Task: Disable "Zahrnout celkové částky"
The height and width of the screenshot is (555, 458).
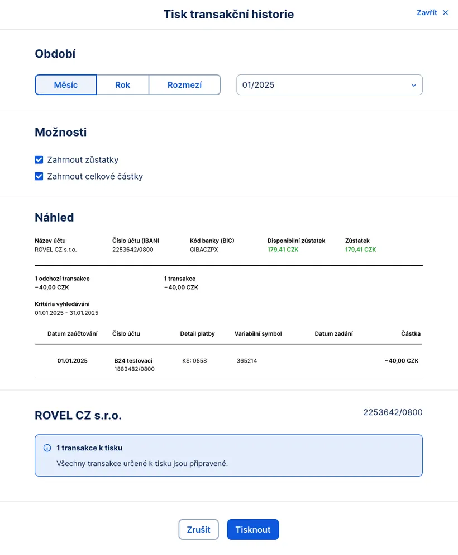Action: [x=39, y=176]
